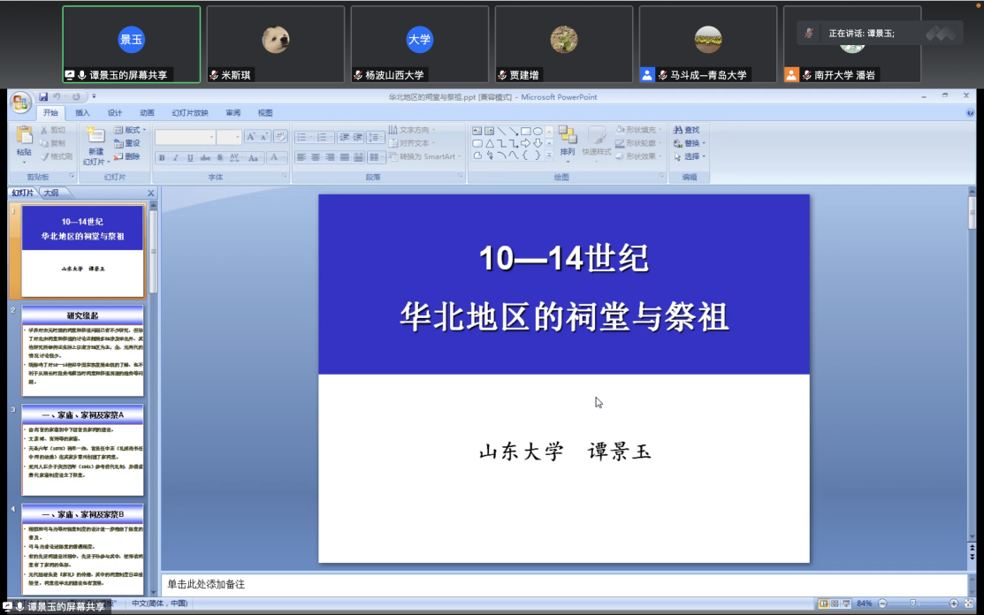Switch to the 插入 ribbon tab
The width and height of the screenshot is (984, 615).
click(82, 113)
